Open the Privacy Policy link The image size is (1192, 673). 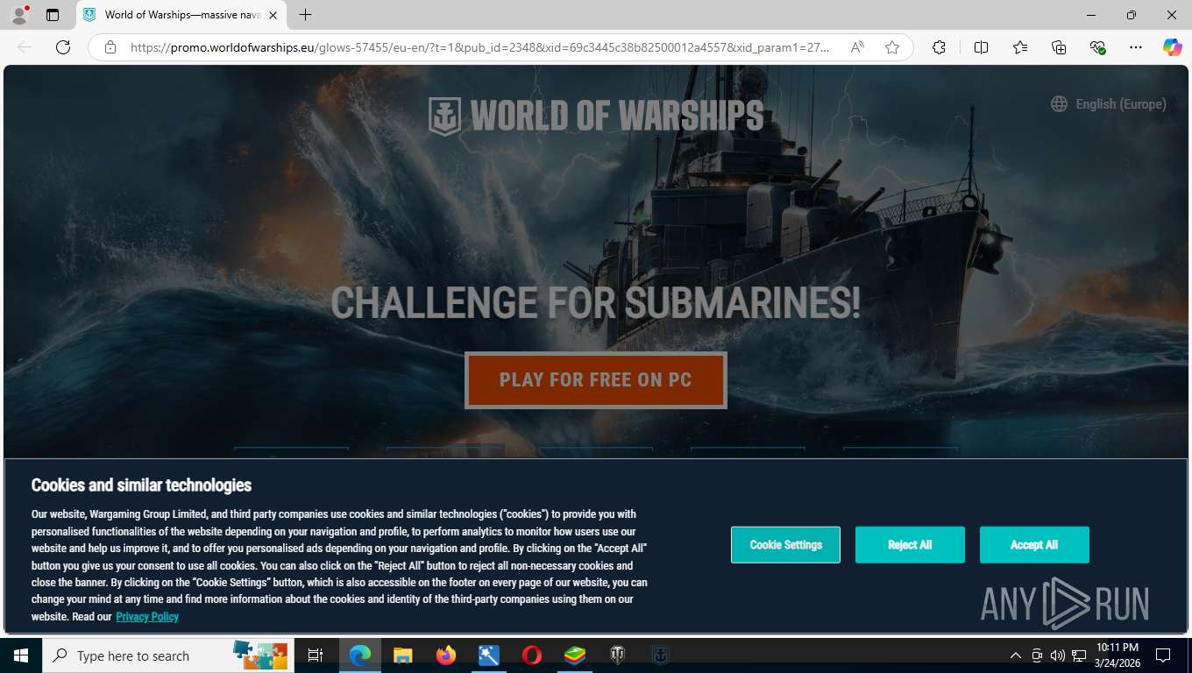[x=147, y=617]
